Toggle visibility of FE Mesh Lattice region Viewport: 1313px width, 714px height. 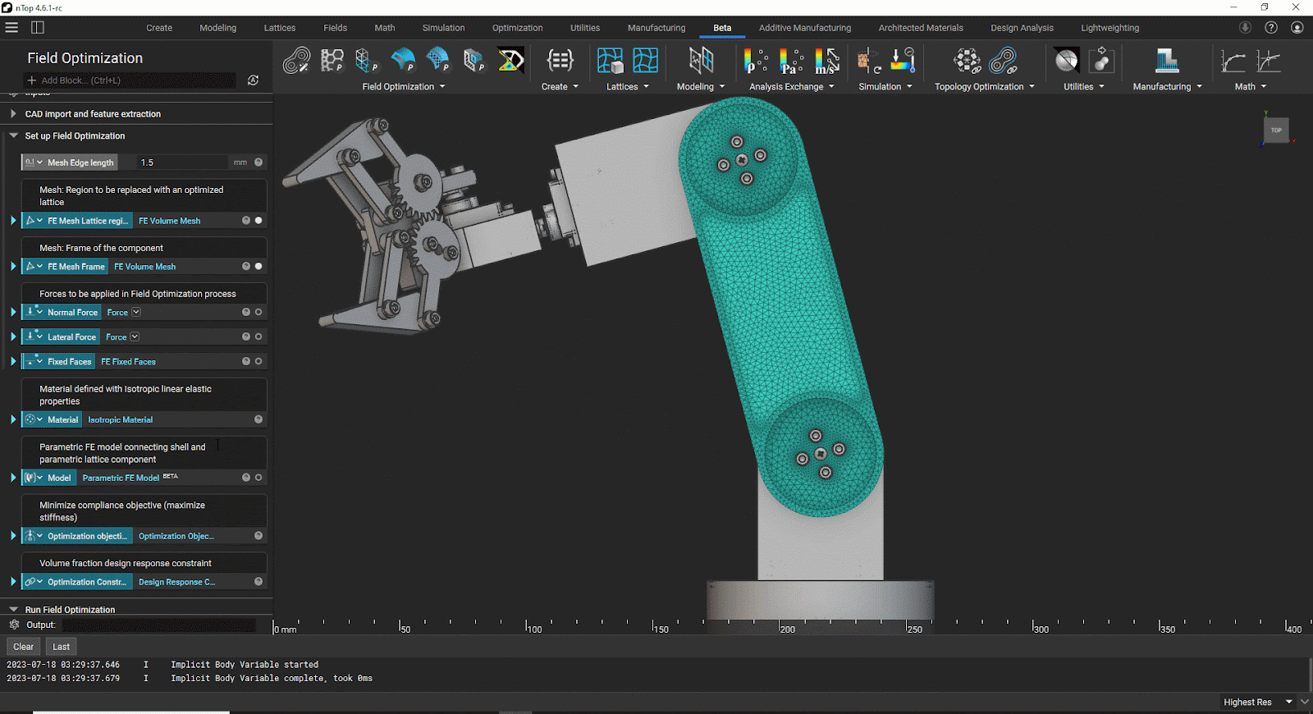(x=258, y=221)
